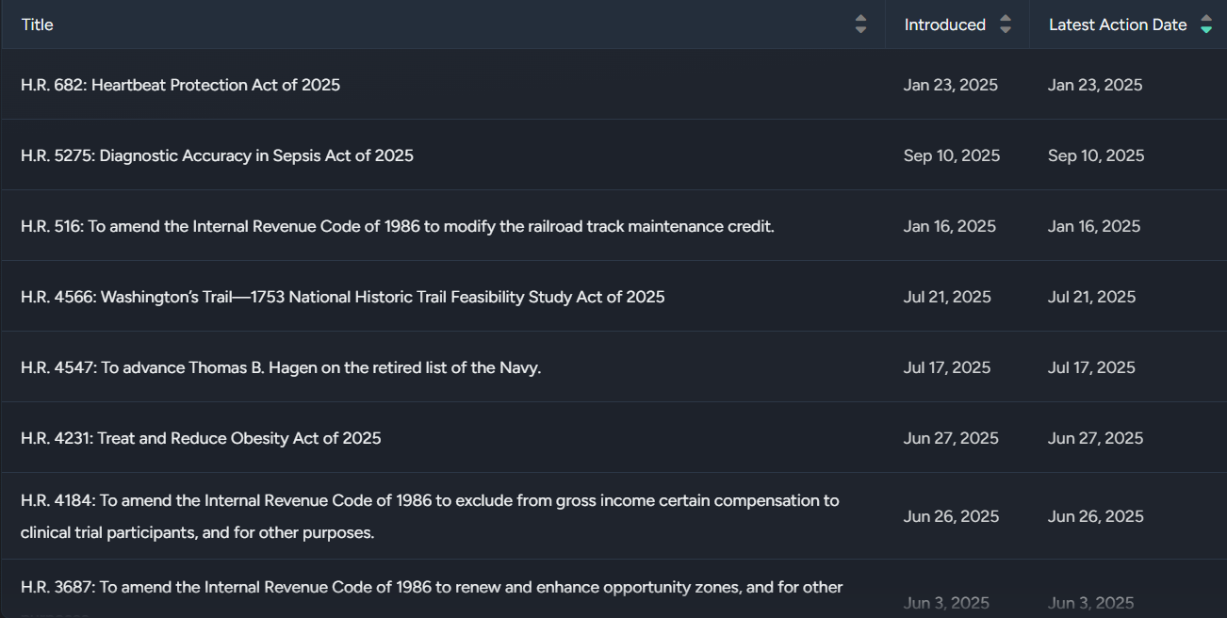Click the Jul 21, 2025 latest action date
The image size is (1227, 618).
[1091, 297]
